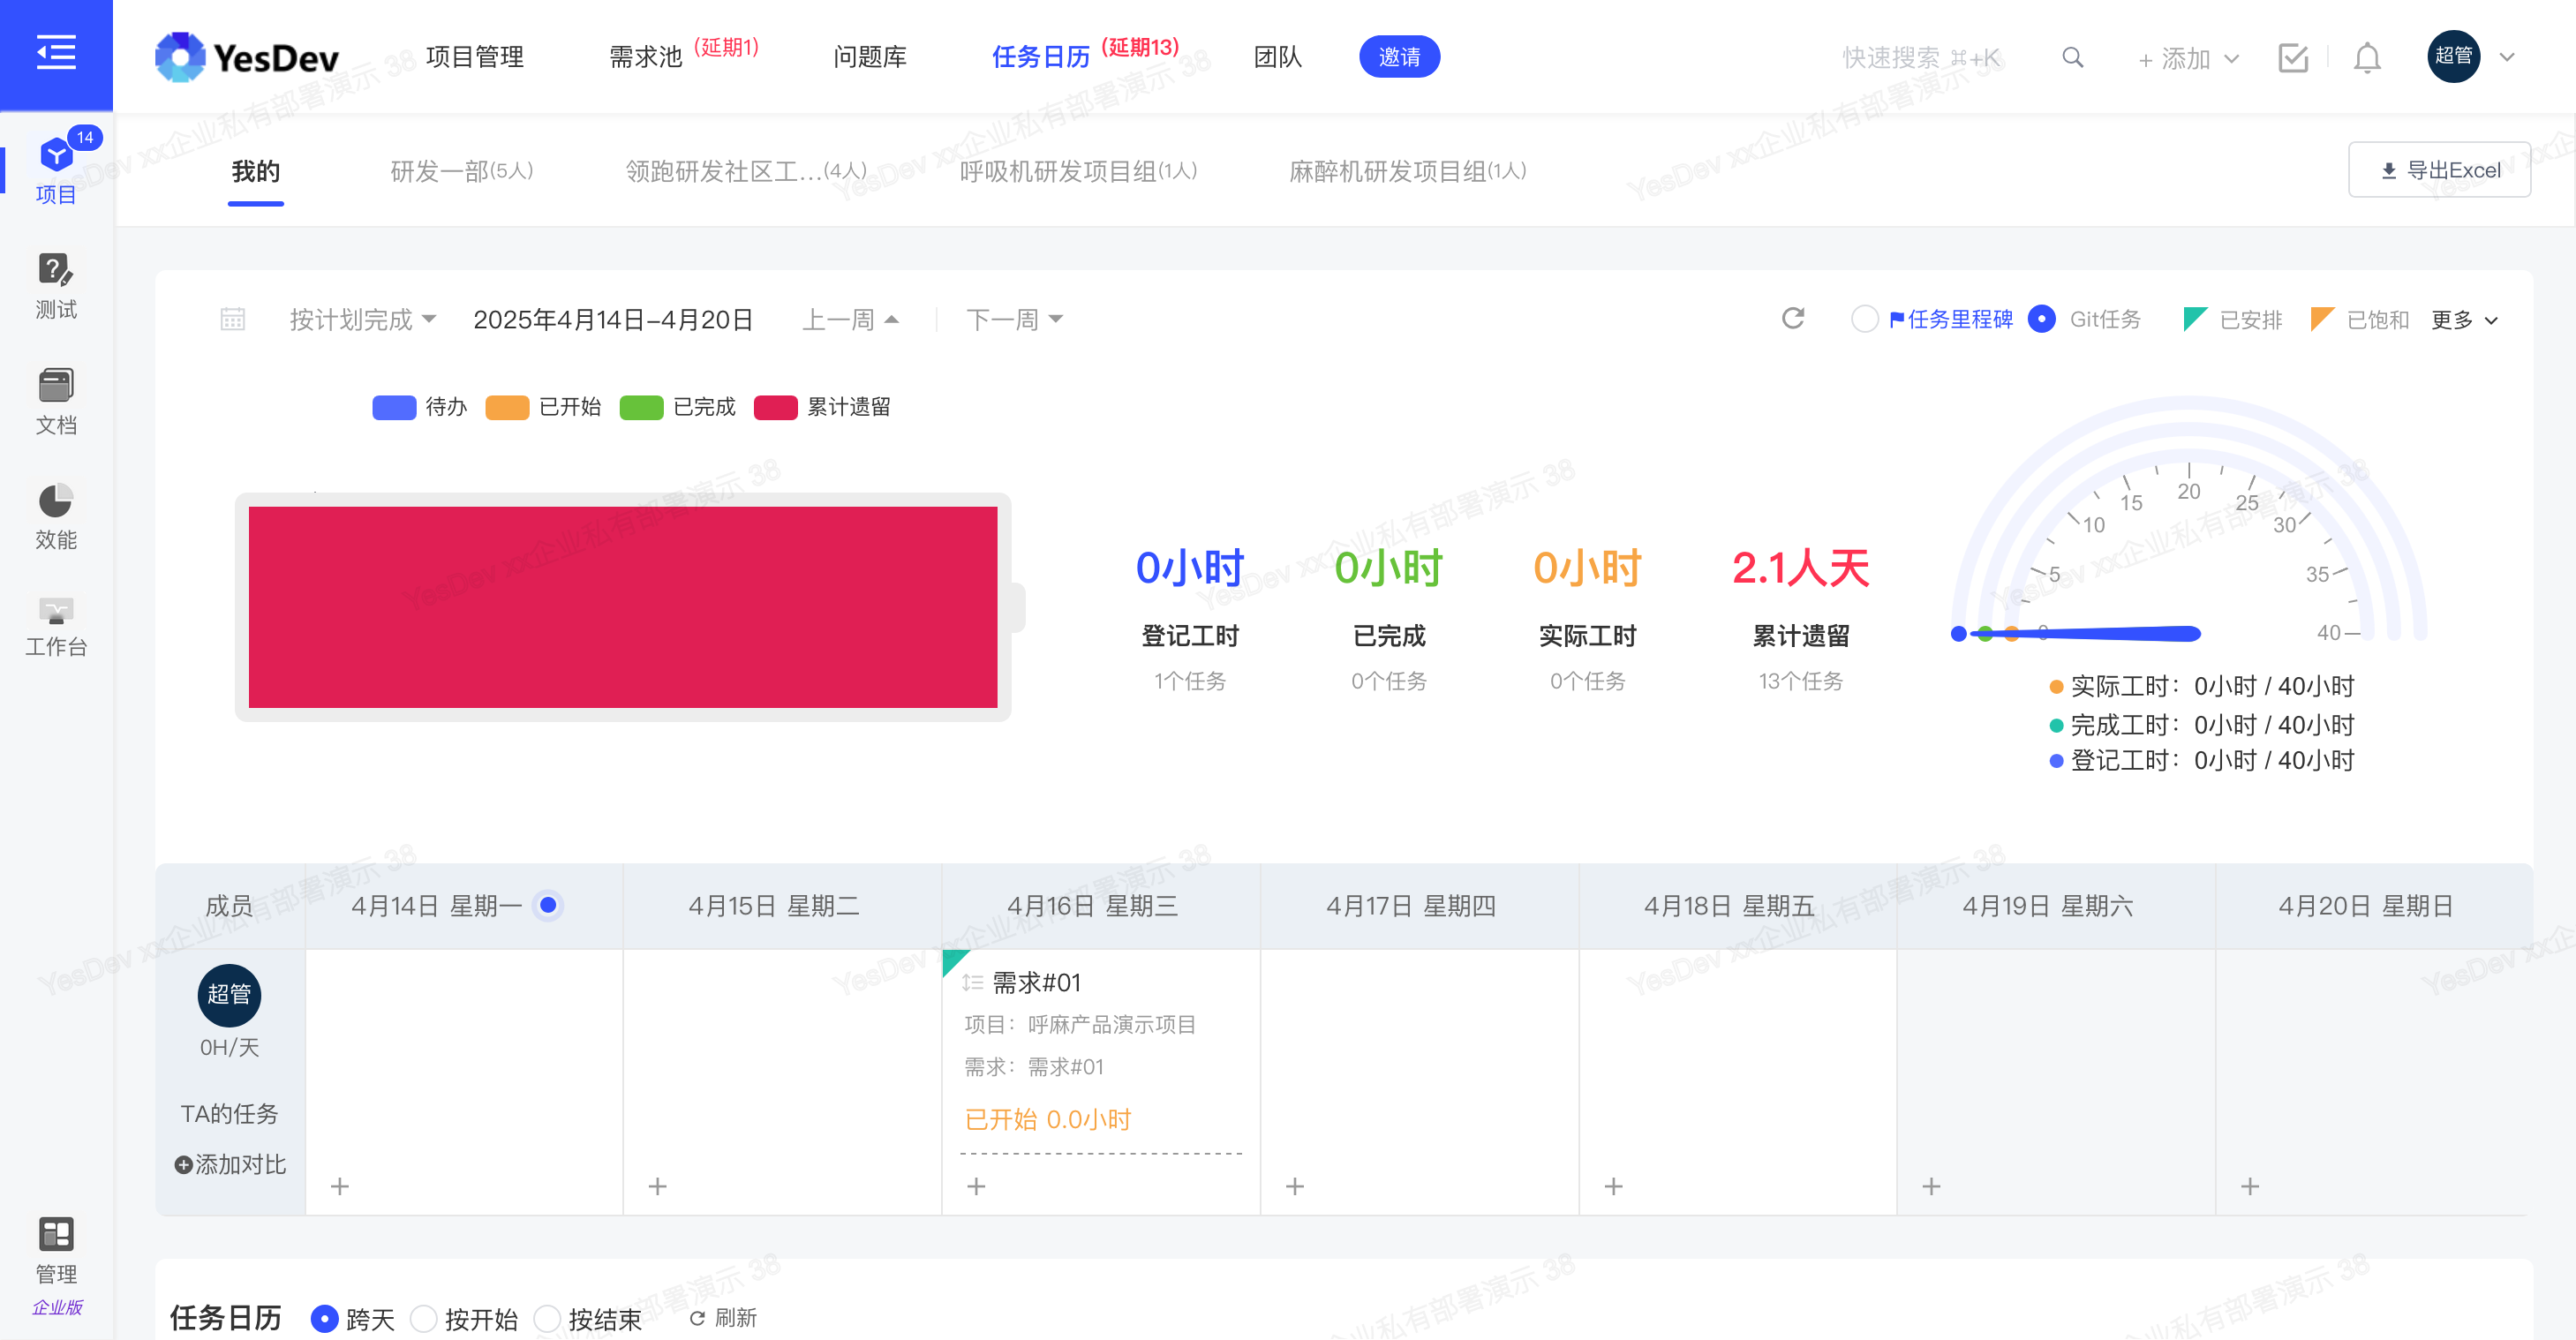Screen dimensions: 2576x1340
Task: Expand the 更多 options dropdown
Action: (2464, 320)
